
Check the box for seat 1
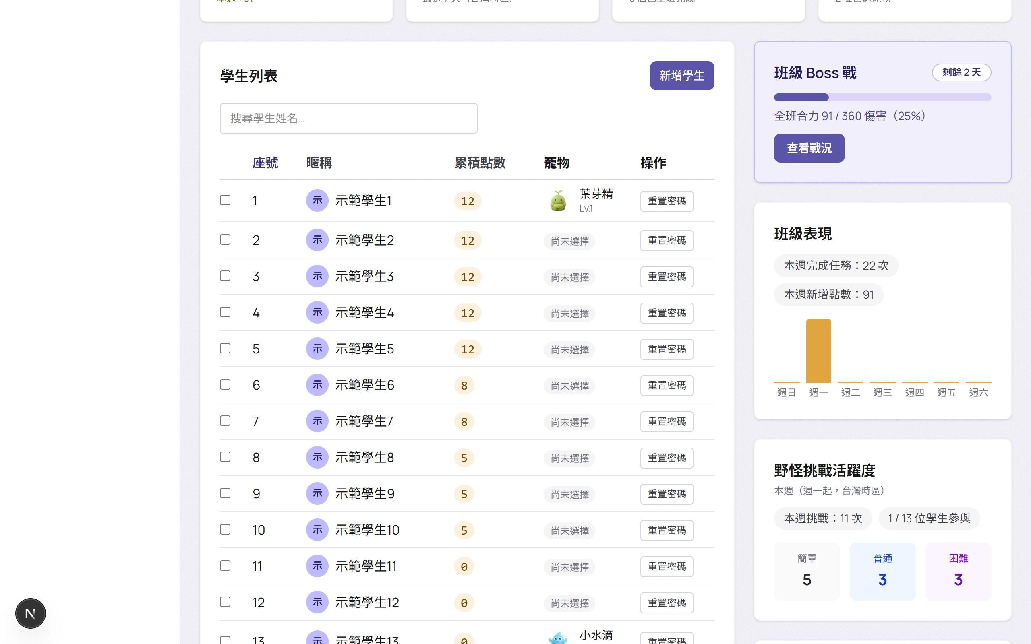225,200
